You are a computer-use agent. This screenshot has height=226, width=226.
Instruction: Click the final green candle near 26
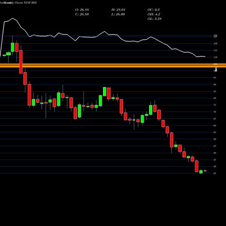click(x=201, y=171)
